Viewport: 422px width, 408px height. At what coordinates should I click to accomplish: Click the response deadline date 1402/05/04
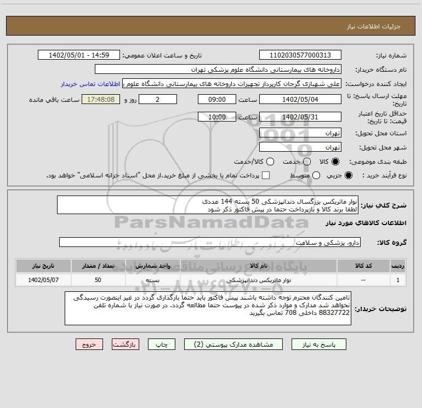pos(300,99)
